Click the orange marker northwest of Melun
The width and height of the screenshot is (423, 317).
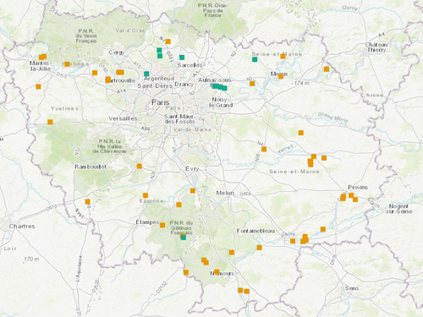point(193,191)
